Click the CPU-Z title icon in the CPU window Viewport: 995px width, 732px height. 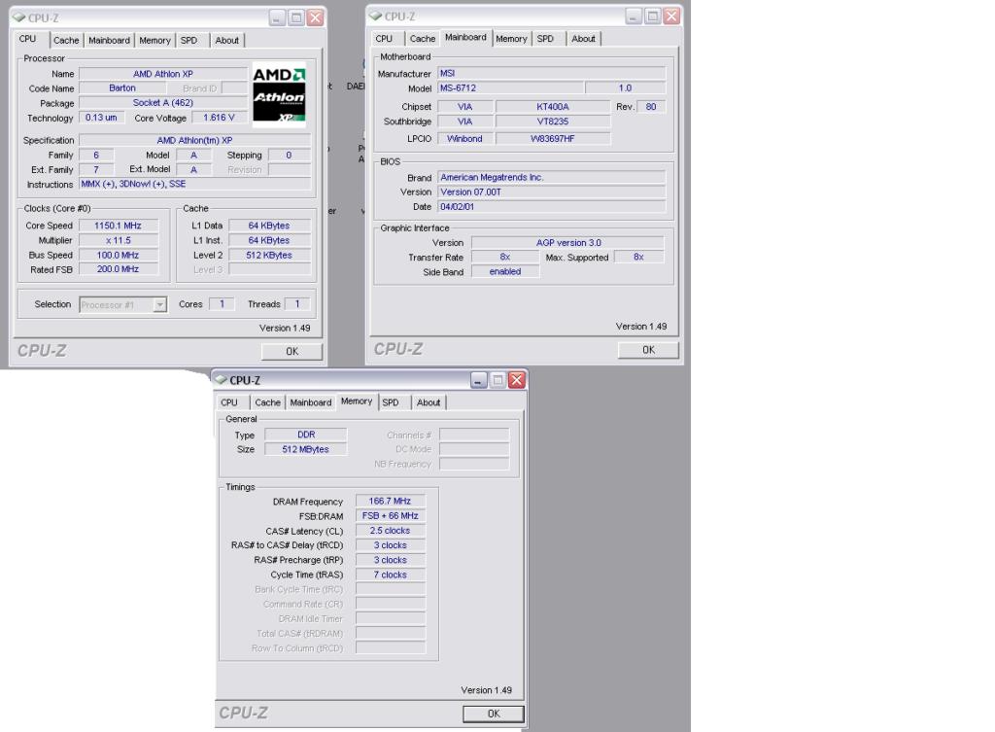(19, 17)
